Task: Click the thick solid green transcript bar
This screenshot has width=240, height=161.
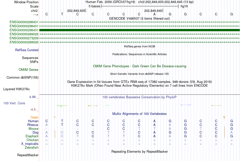Action: tap(139, 30)
